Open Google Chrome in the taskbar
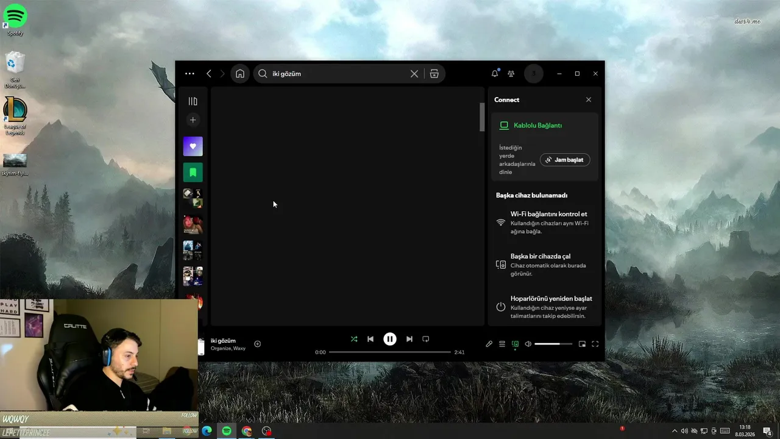 pos(247,431)
